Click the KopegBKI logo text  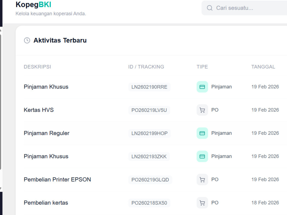[x=33, y=5]
